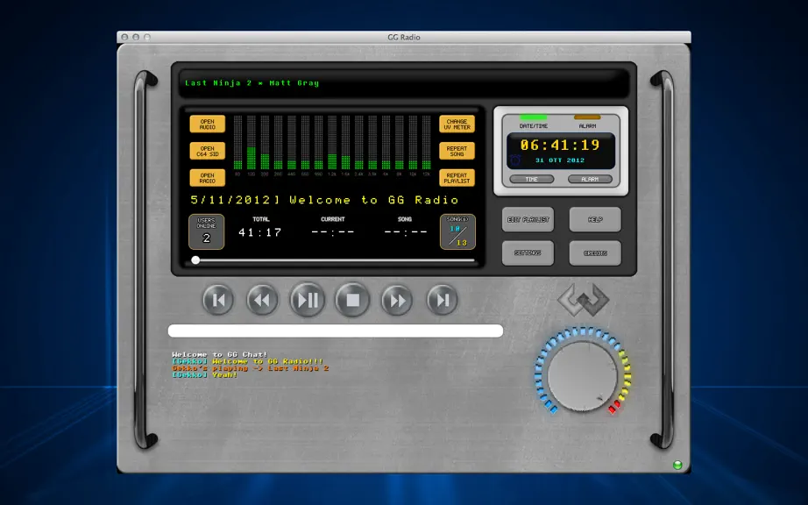Viewport: 808px width, 505px height.
Task: Toggle the Repeat Song button
Action: [x=457, y=151]
